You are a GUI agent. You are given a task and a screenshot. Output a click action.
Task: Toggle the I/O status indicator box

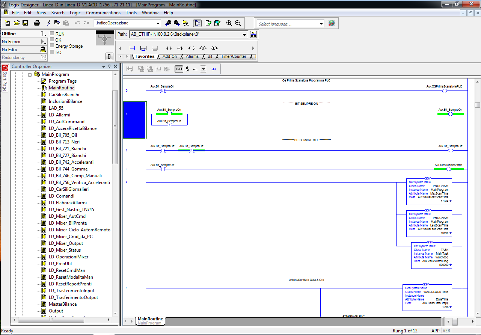pos(52,52)
